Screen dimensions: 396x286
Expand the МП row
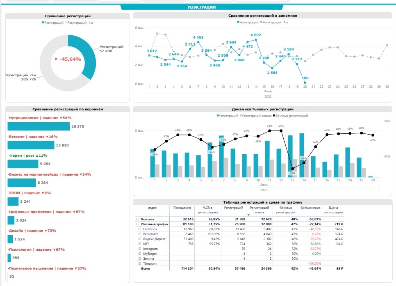[x=140, y=244]
